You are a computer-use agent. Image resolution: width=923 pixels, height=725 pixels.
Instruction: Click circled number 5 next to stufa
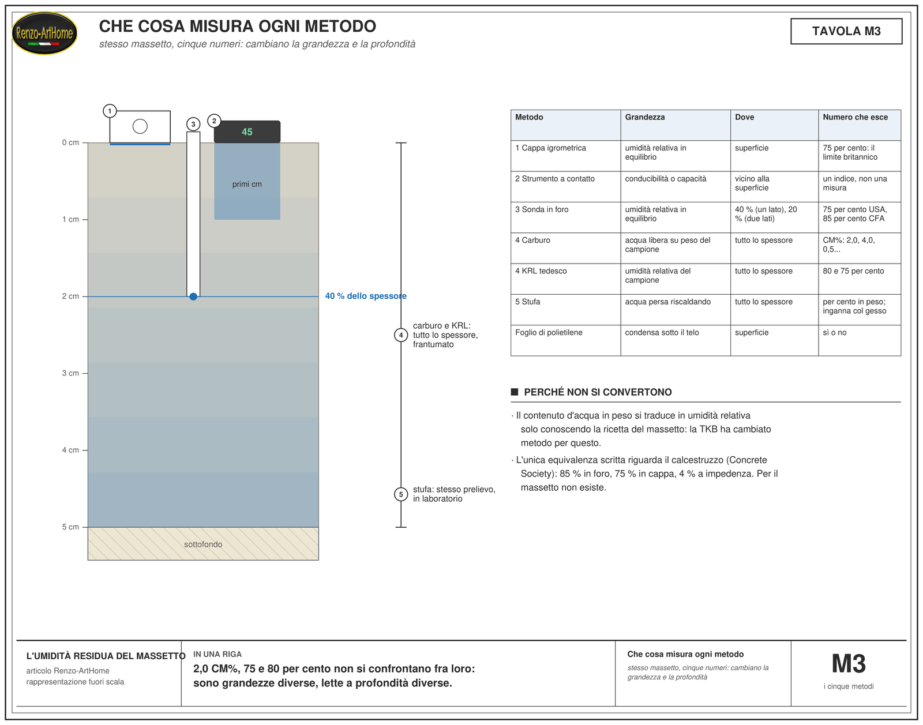point(401,494)
